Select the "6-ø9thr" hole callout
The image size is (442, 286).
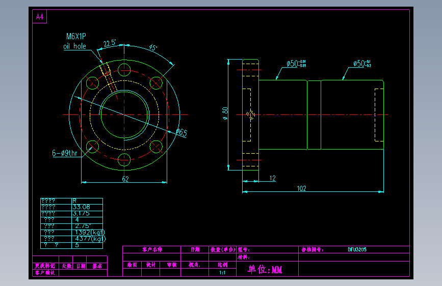coord(65,153)
